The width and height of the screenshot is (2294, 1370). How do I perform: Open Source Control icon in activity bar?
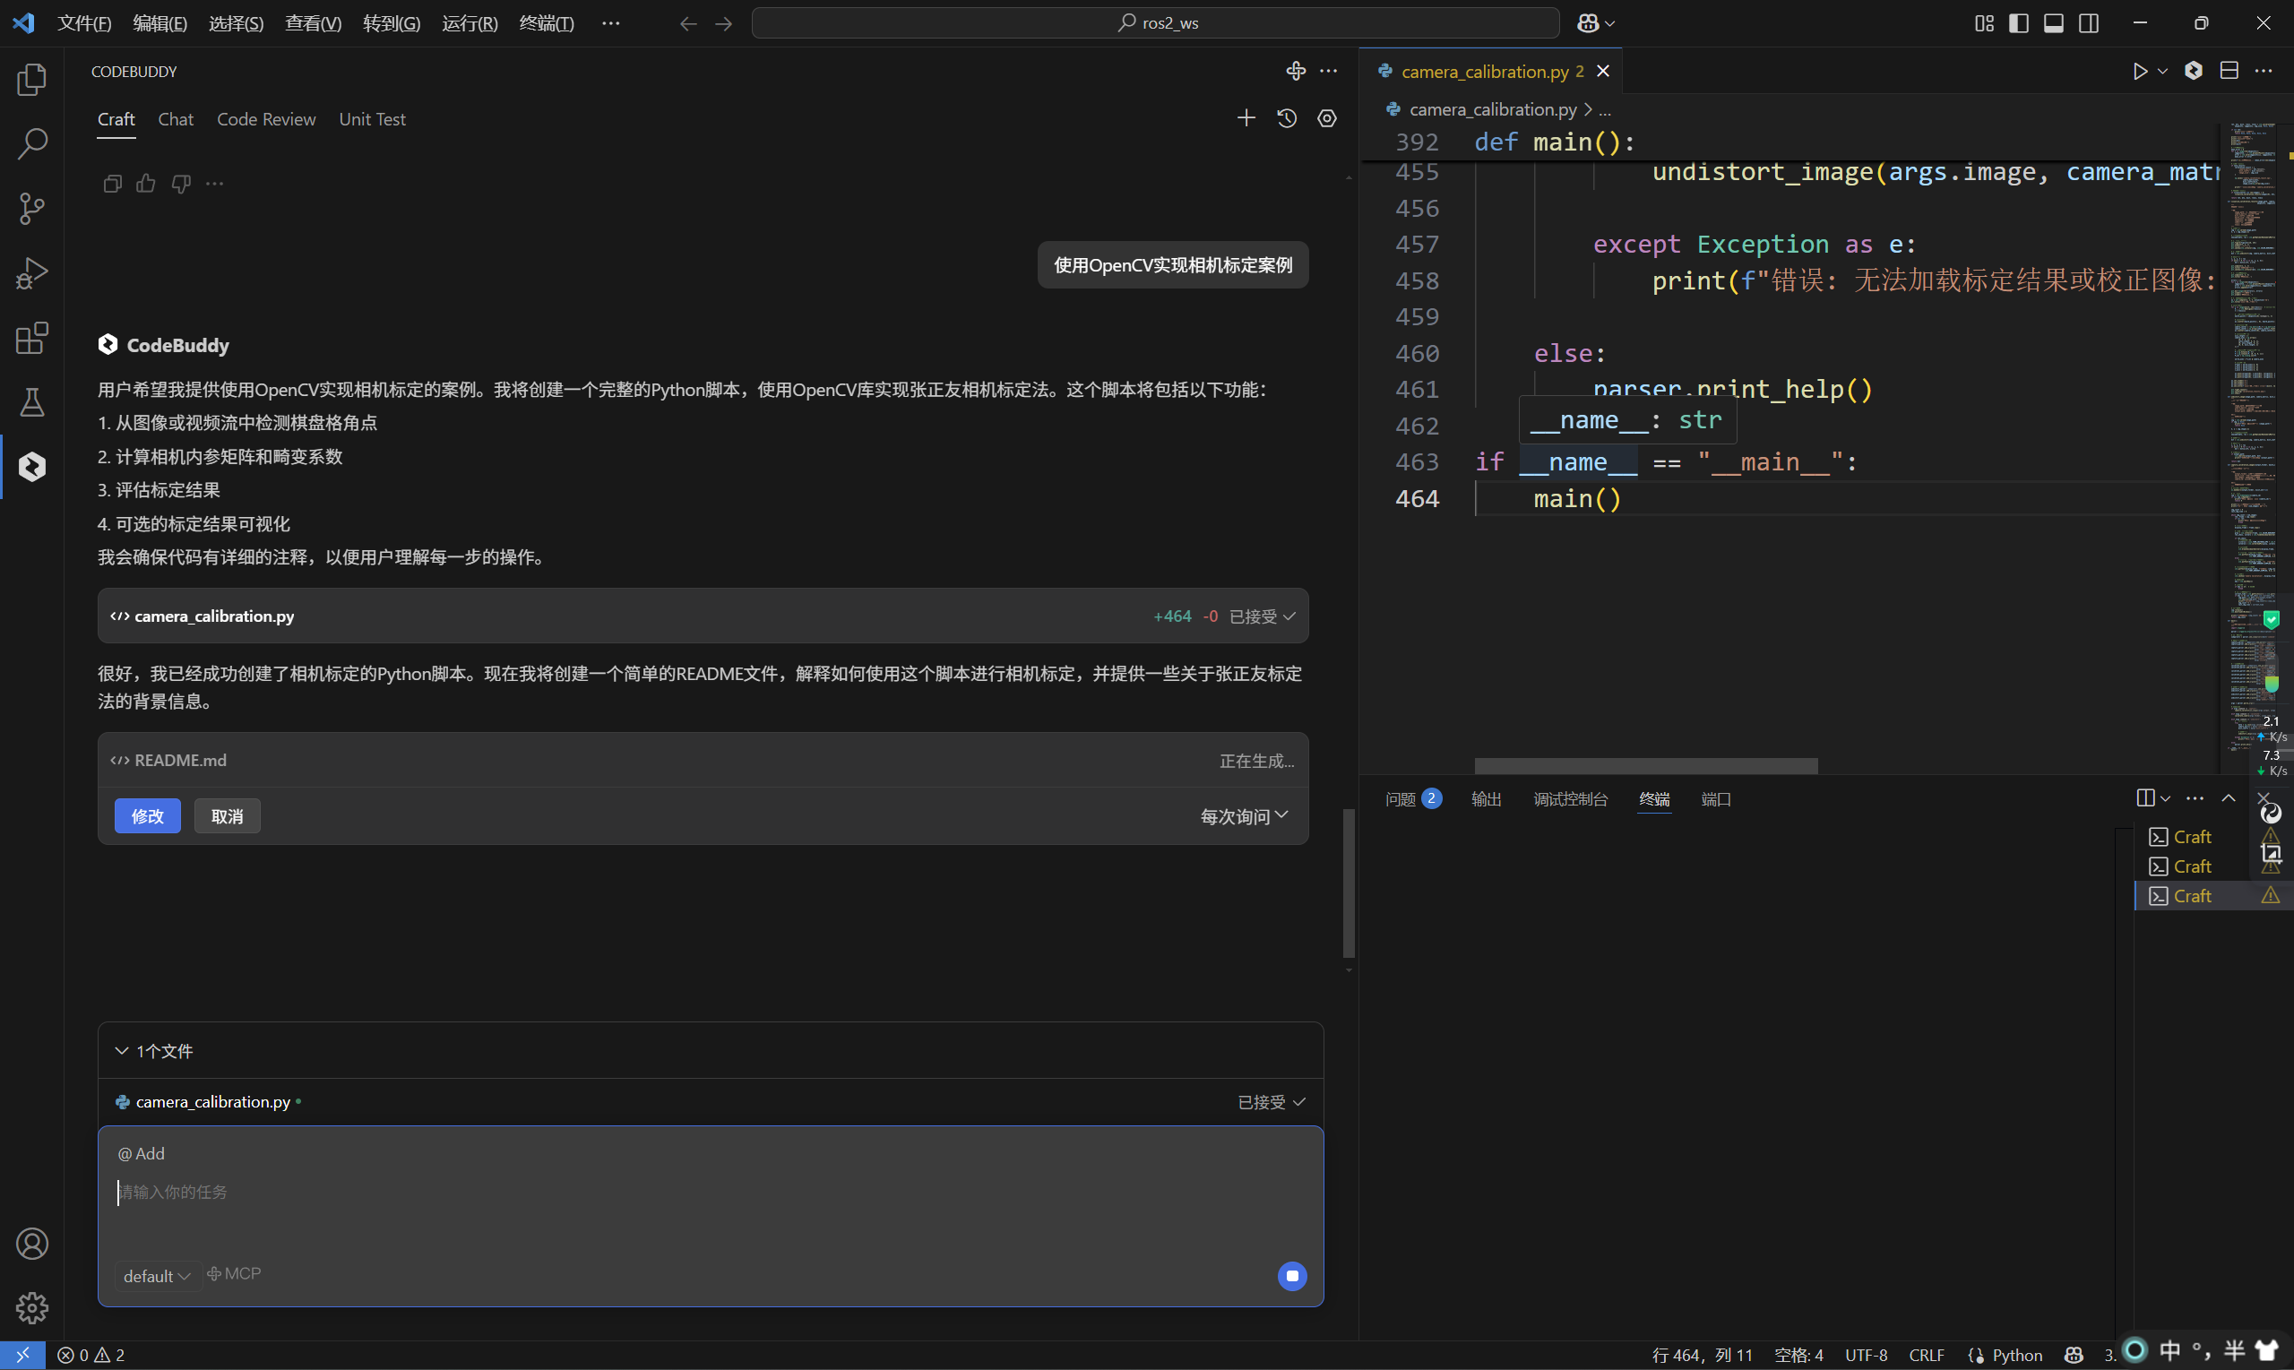[31, 209]
